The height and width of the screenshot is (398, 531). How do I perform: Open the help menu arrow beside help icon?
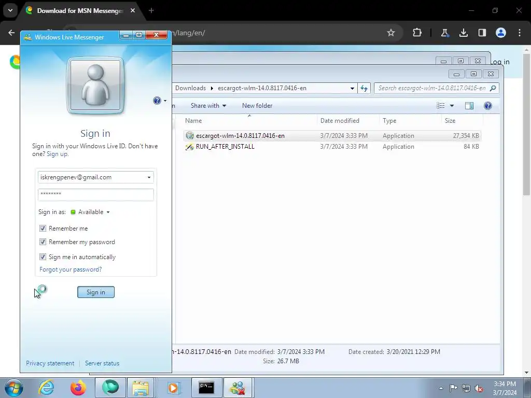point(165,101)
